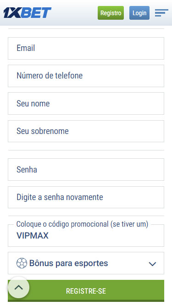Click the Coloque o código promocional label
Image resolution: width=172 pixels, height=306 pixels.
click(x=82, y=224)
